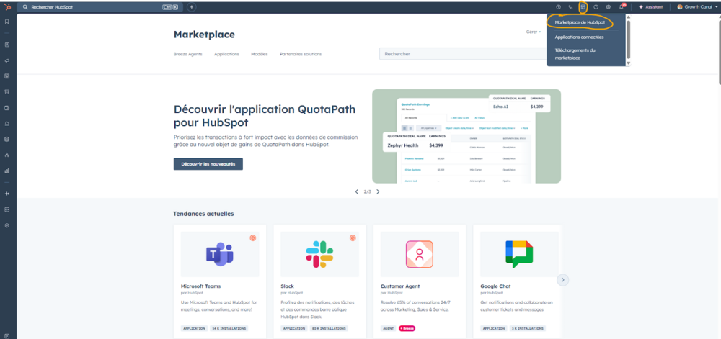Click Découvrir les nouveautés button
The width and height of the screenshot is (721, 339).
(x=208, y=164)
